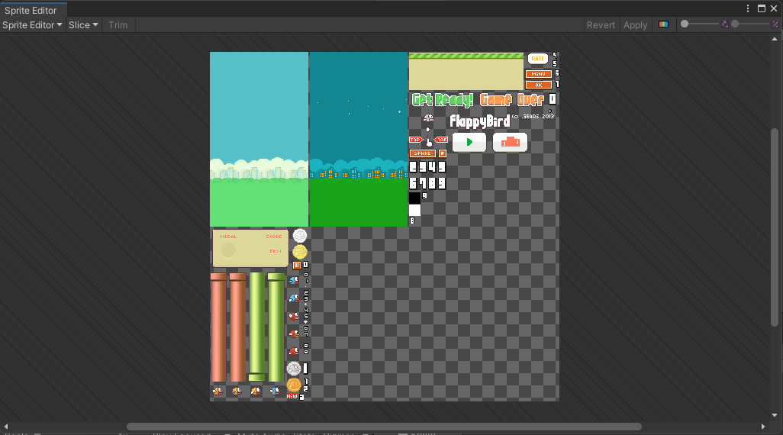Apply the sprite changes
This screenshot has width=783, height=435.
click(x=635, y=24)
